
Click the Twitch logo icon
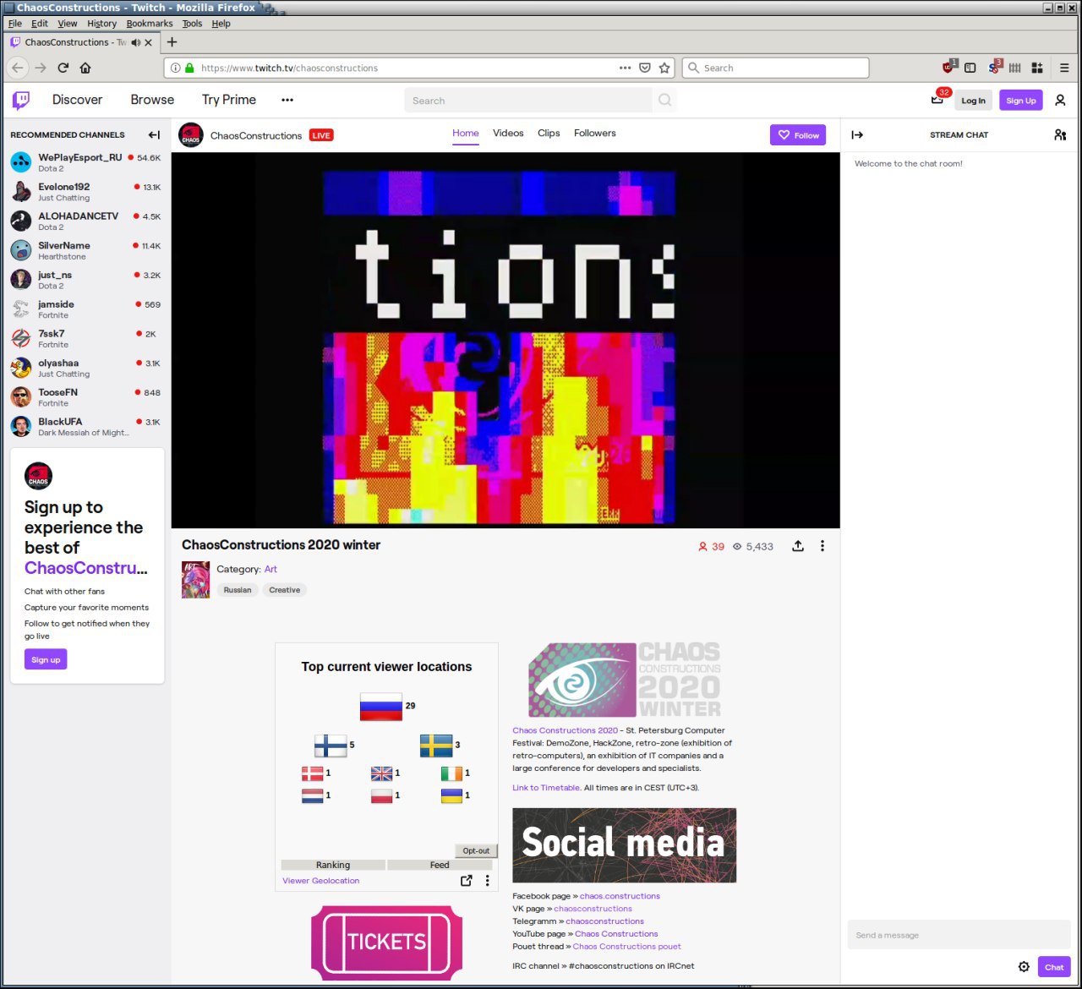click(x=21, y=101)
